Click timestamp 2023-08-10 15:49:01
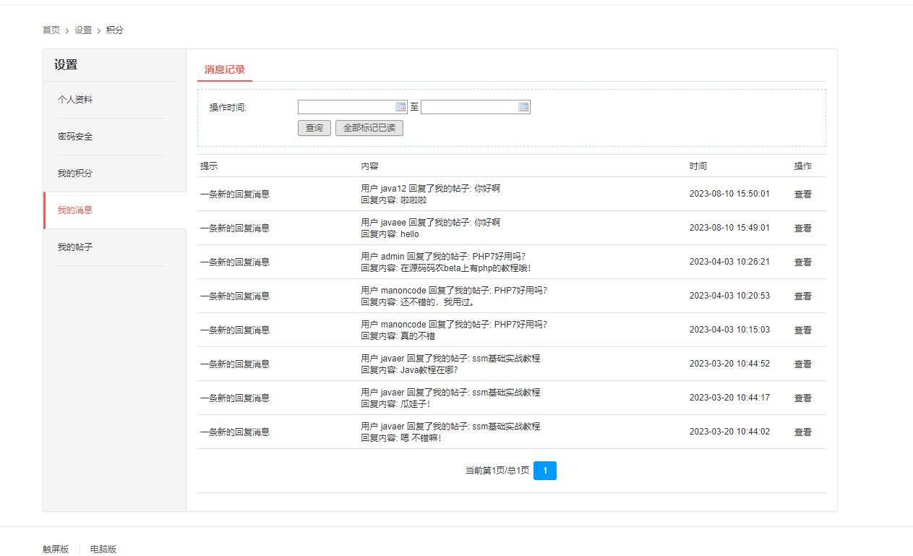 [x=729, y=228]
